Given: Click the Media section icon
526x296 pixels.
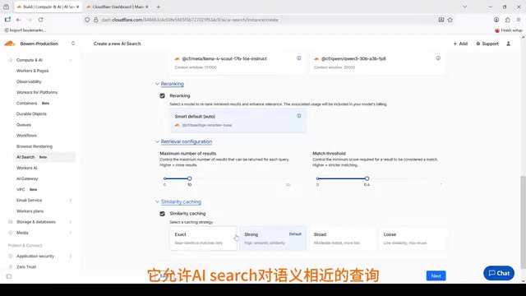Looking at the screenshot, I should pyautogui.click(x=10, y=233).
